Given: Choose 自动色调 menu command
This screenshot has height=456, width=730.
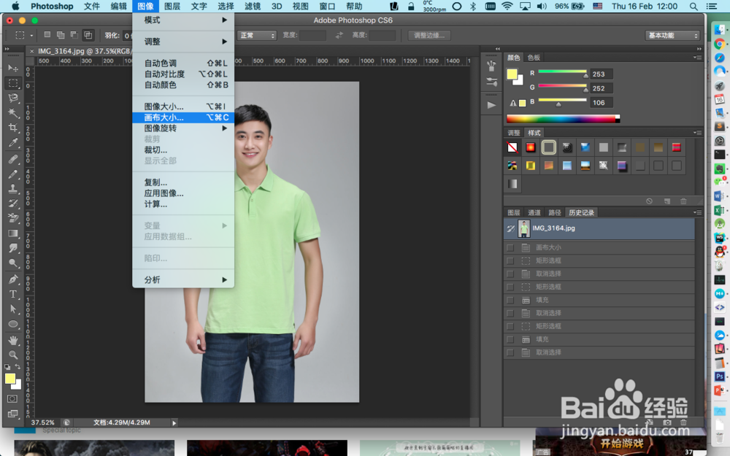Looking at the screenshot, I should 183,63.
